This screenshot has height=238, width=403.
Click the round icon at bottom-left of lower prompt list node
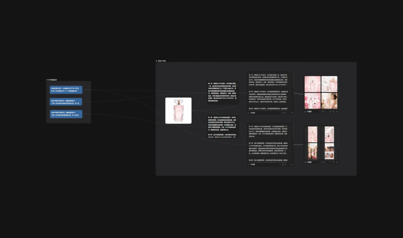248,164
